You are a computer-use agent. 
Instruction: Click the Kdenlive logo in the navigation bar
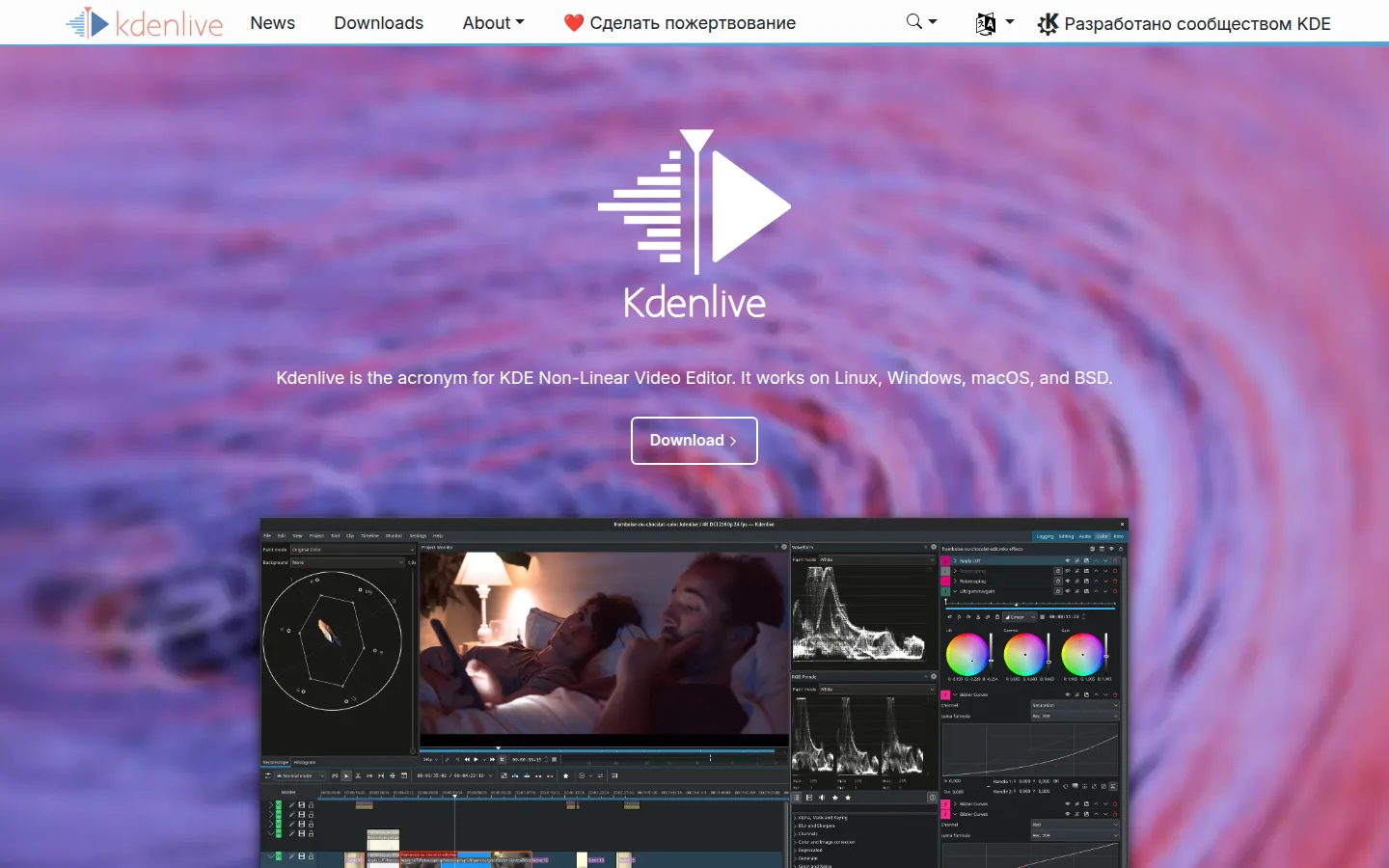coord(145,22)
